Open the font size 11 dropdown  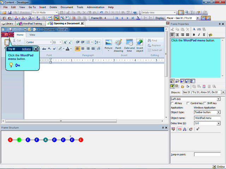pos(60,42)
